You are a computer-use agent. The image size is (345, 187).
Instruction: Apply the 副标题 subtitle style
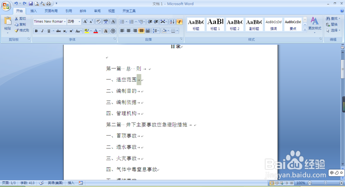click(254, 24)
